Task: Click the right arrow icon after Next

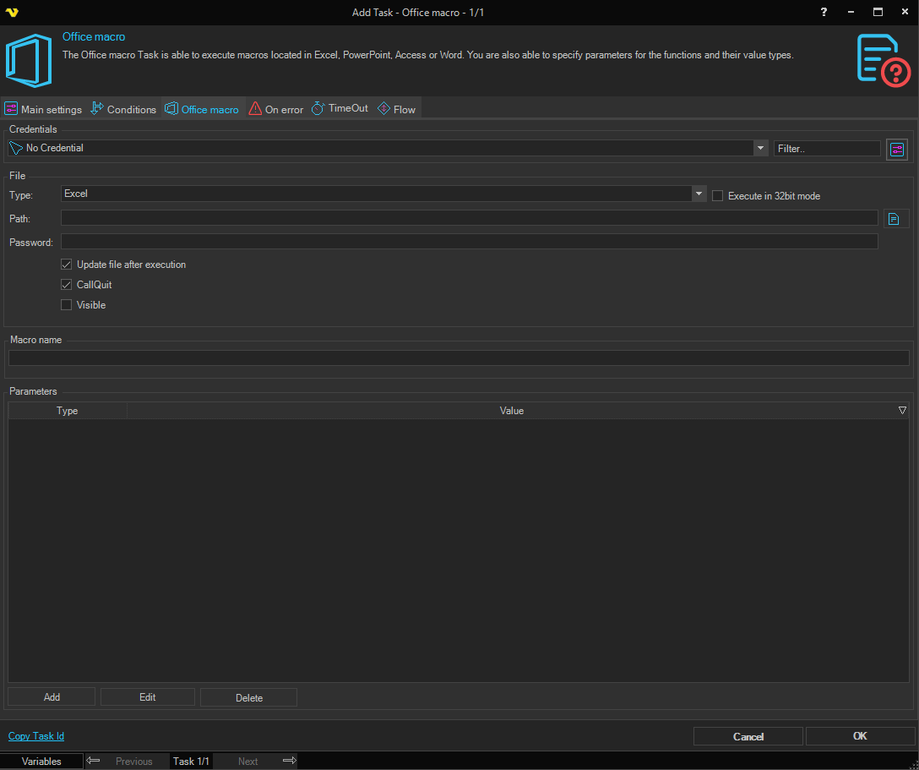Action: click(289, 761)
